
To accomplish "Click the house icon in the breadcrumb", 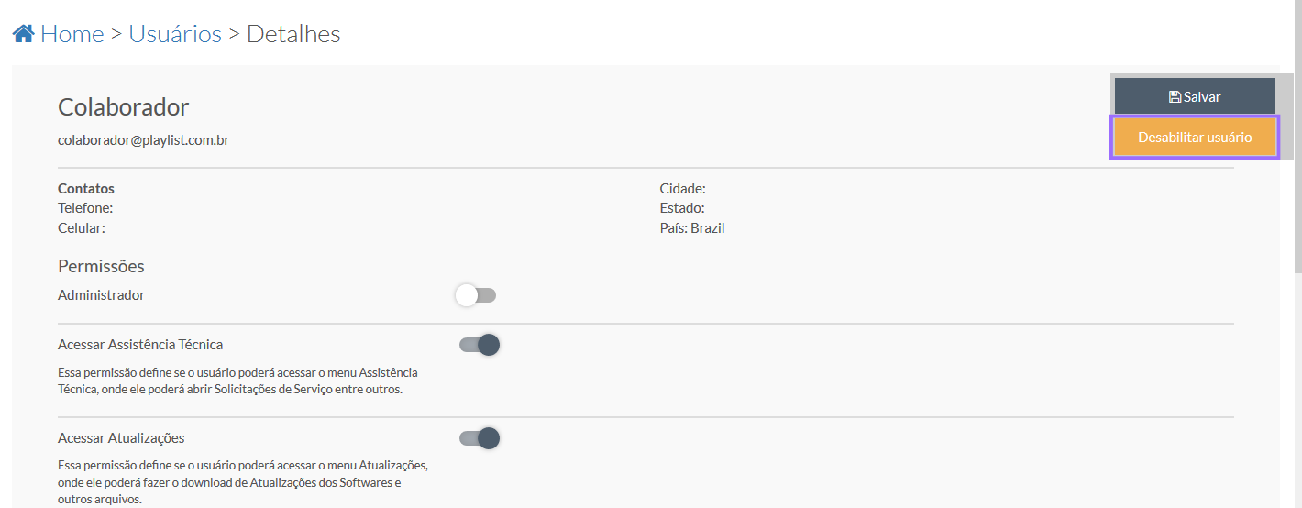I will pyautogui.click(x=24, y=34).
